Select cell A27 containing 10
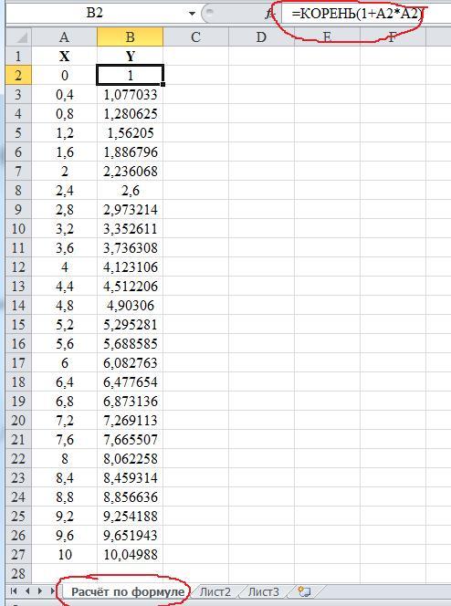The height and width of the screenshot is (606, 451). [x=64, y=554]
